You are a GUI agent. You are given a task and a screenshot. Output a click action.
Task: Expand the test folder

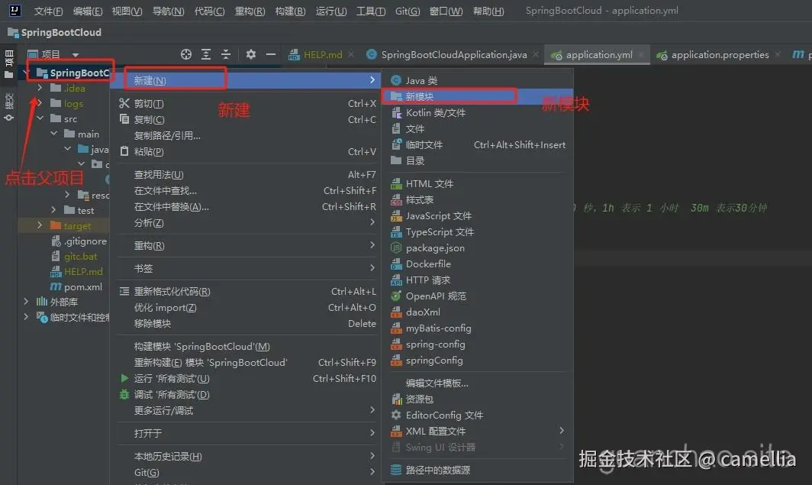click(54, 210)
